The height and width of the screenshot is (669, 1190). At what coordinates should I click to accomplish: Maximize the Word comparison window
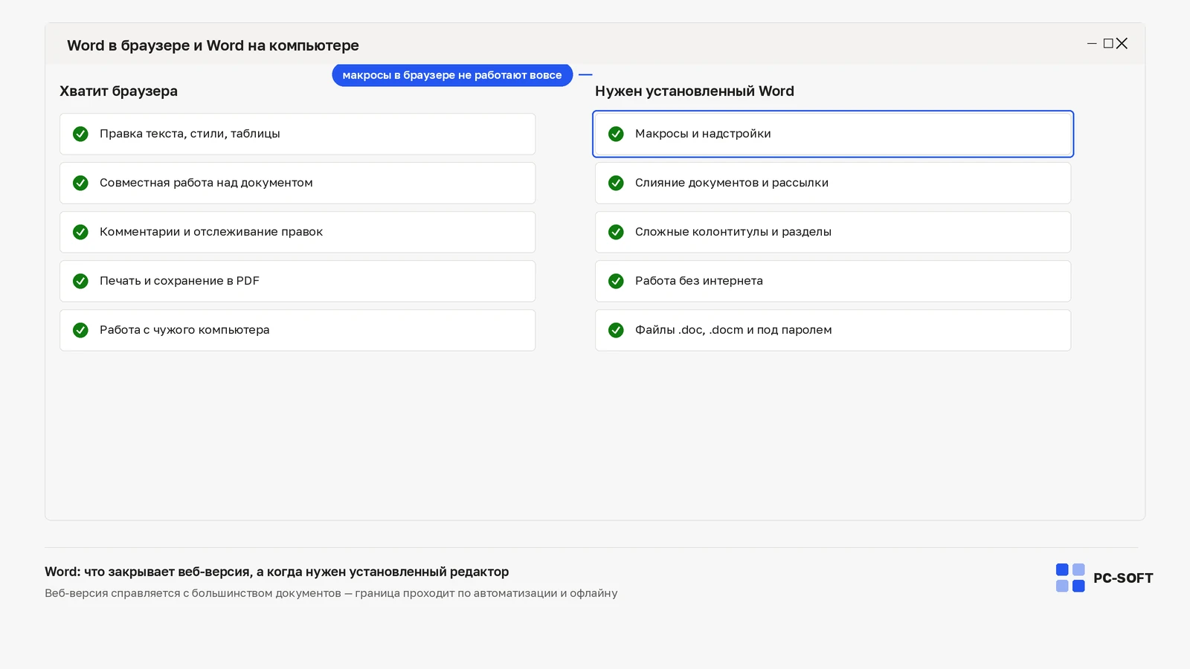click(1108, 44)
